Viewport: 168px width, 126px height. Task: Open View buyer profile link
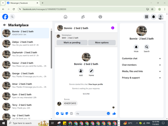95,84
